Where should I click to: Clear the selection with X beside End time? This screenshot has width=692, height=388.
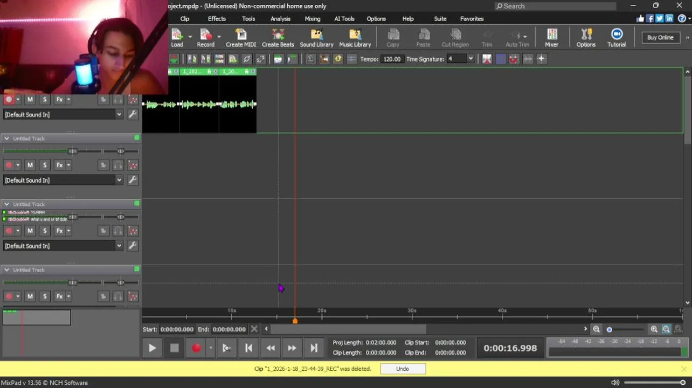tap(254, 329)
